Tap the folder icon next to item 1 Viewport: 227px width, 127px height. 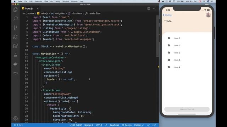(x=169, y=46)
